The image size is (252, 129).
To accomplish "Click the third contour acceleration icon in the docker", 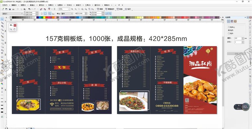I will click(235, 21).
